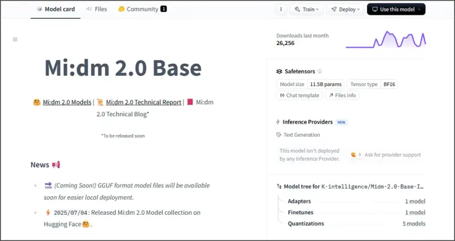This screenshot has height=241, width=455.
Task: Open the Quantizations 5 models row
Action: tap(357, 223)
